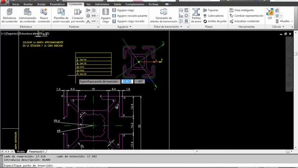The image size is (298, 168).
Task: Click Cambiar representación
Action: point(246,16)
